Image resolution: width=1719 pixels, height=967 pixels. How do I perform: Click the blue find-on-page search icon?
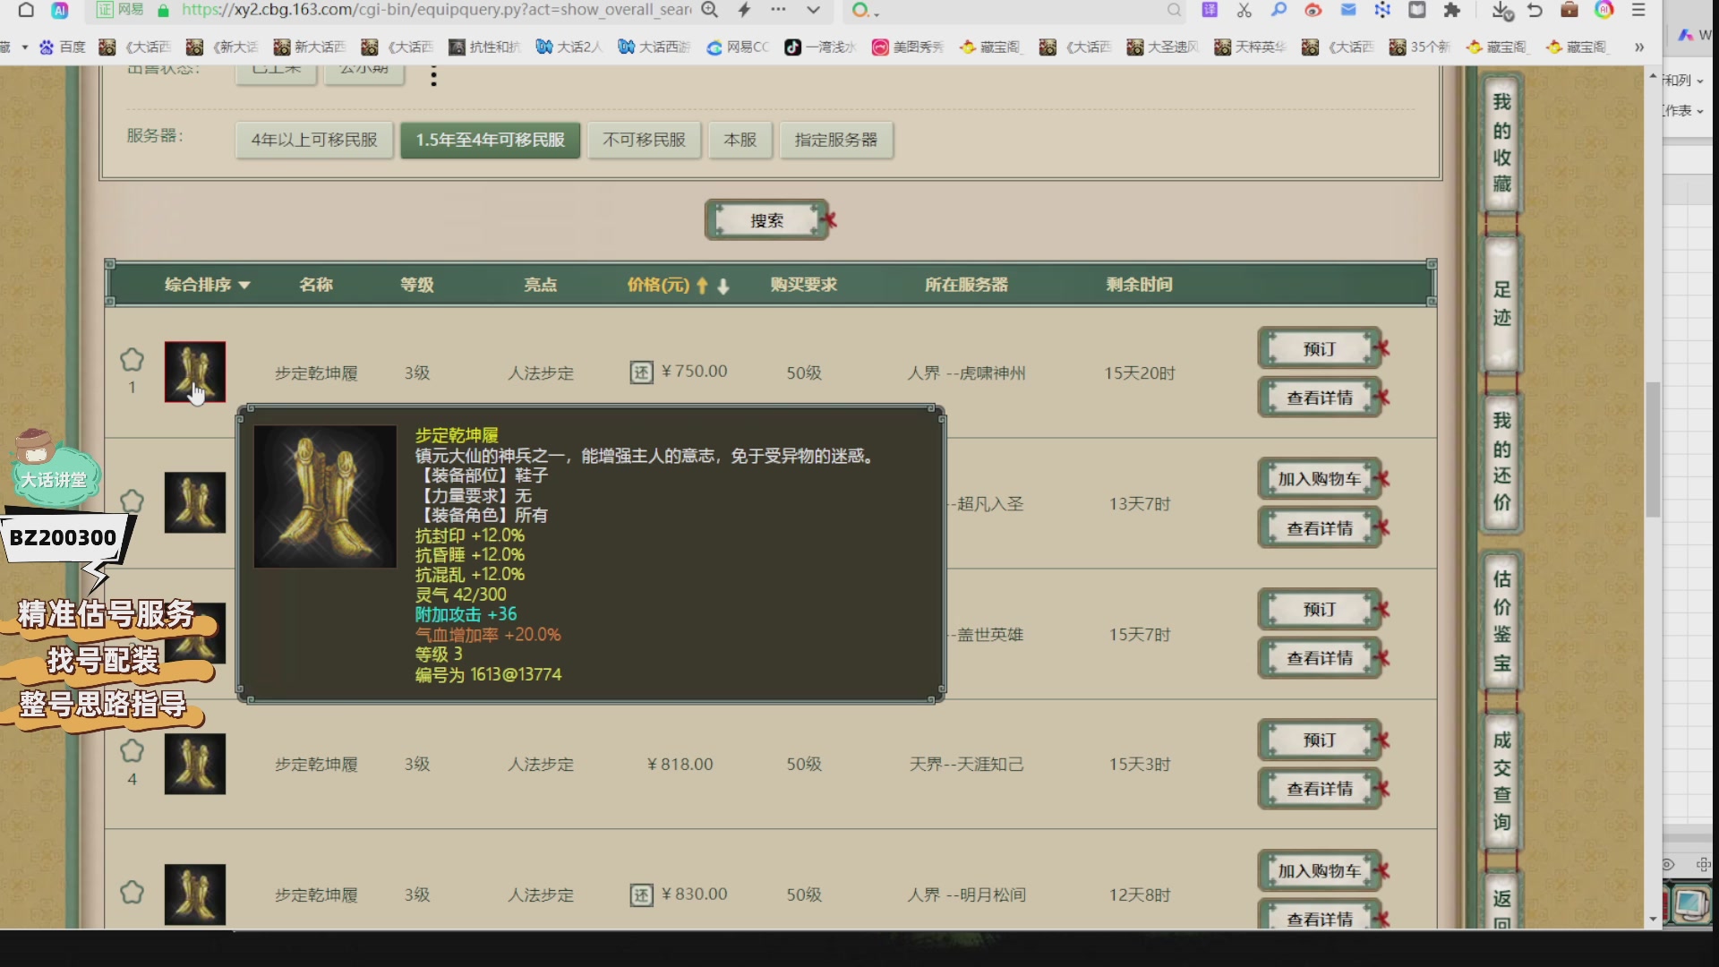1279,10
